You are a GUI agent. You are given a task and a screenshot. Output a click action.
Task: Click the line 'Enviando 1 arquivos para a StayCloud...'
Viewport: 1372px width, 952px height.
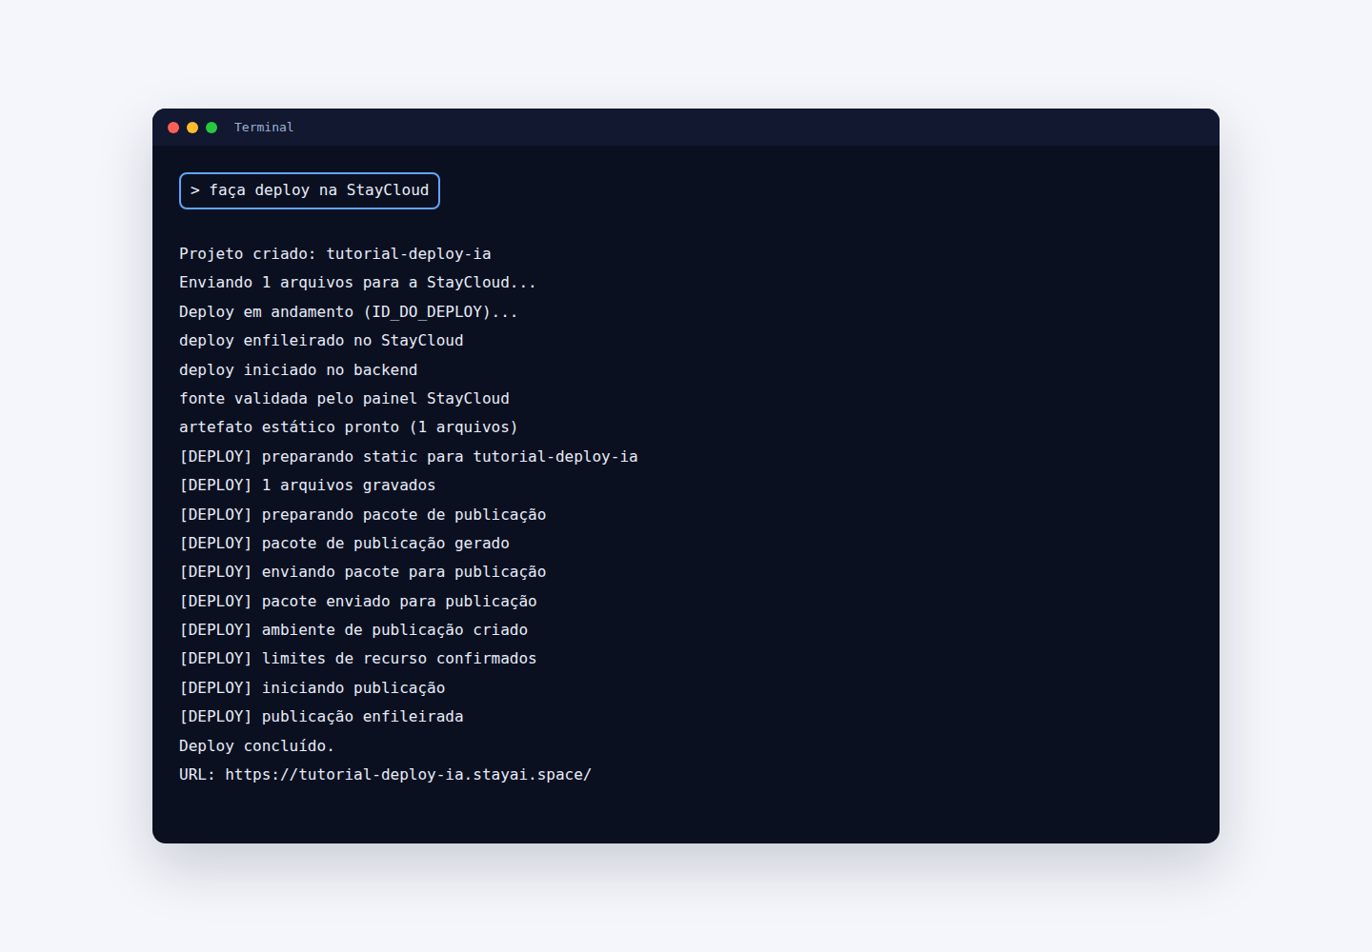pos(358,283)
